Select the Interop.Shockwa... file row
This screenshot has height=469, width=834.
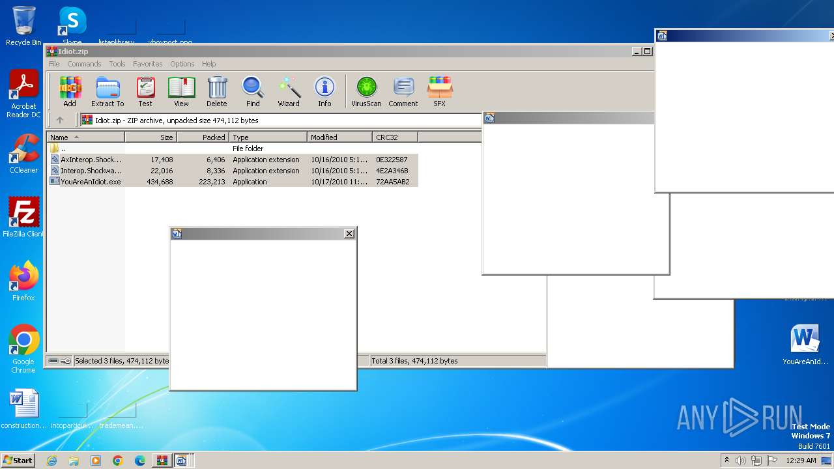(x=233, y=171)
